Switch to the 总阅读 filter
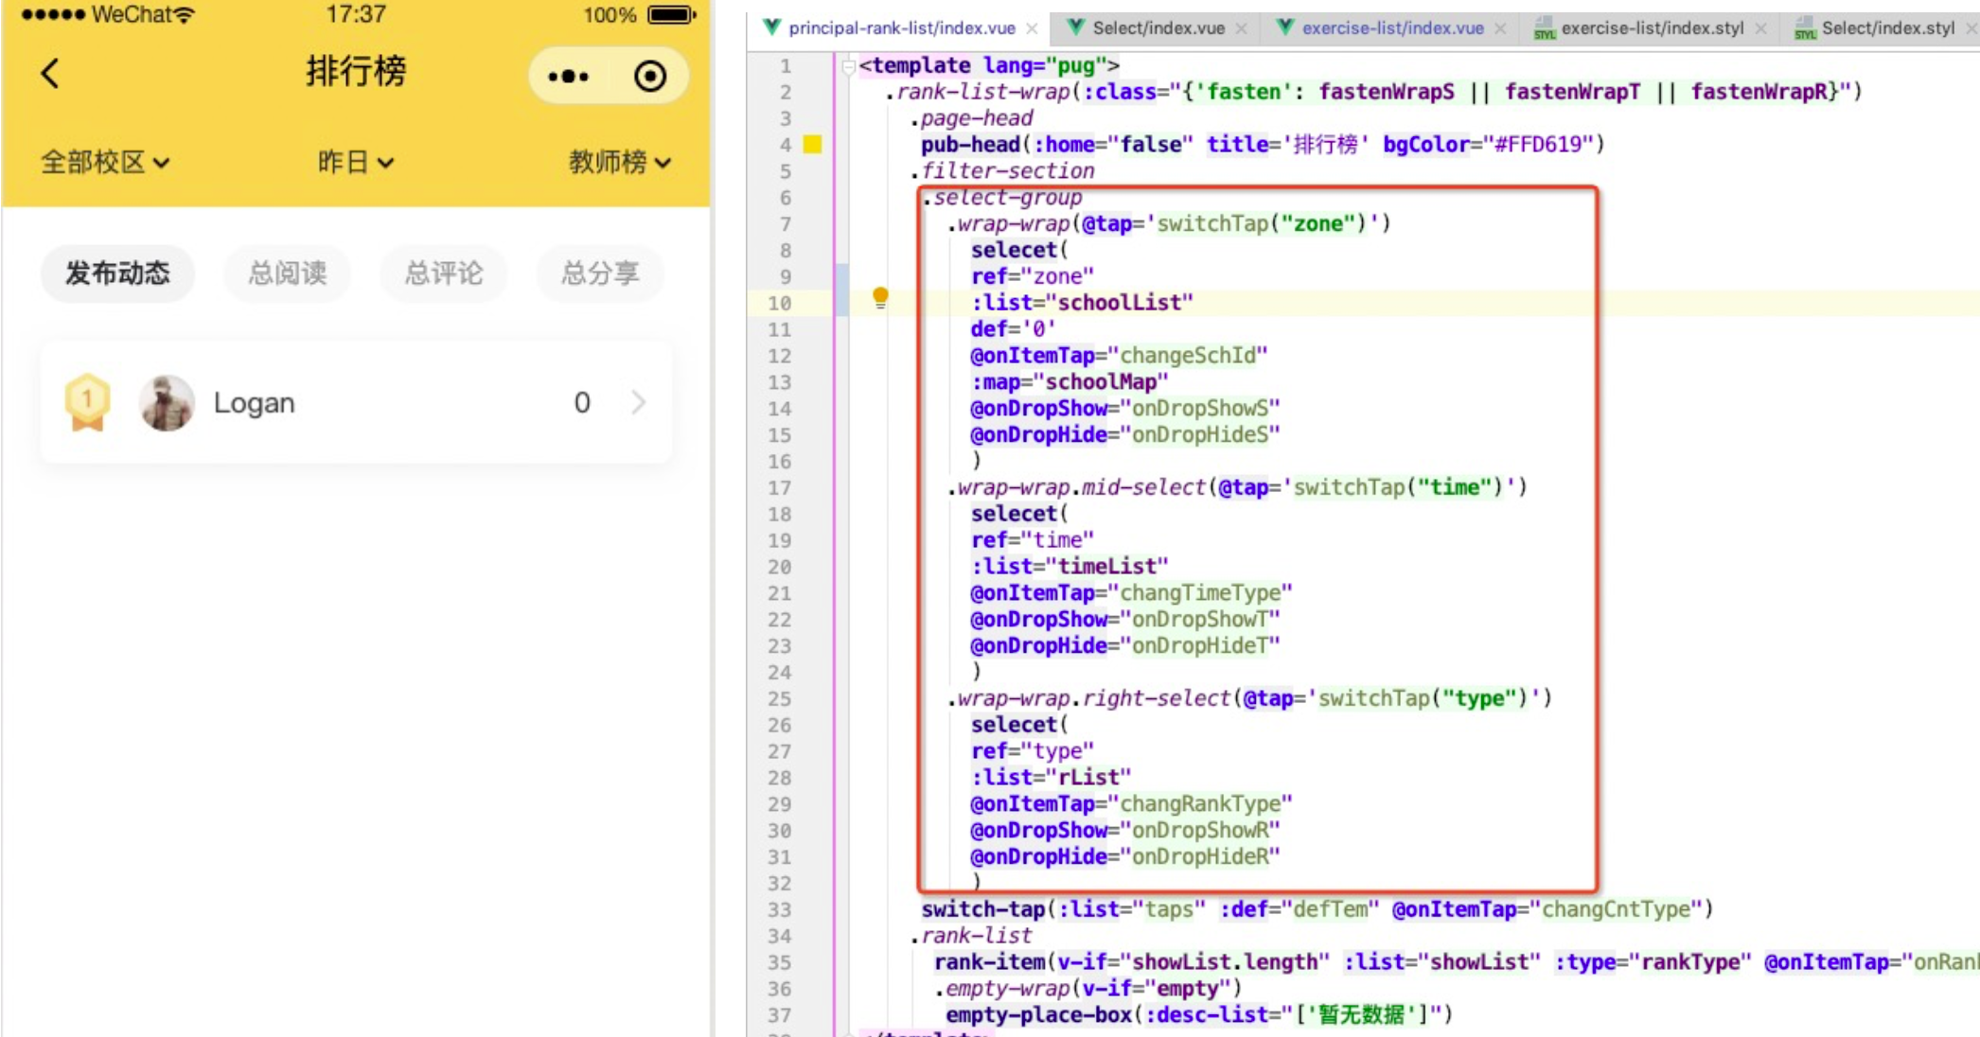Image resolution: width=1980 pixels, height=1037 pixels. tap(287, 273)
